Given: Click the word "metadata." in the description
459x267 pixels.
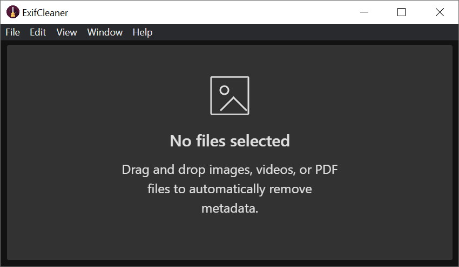Looking at the screenshot, I should (x=230, y=208).
